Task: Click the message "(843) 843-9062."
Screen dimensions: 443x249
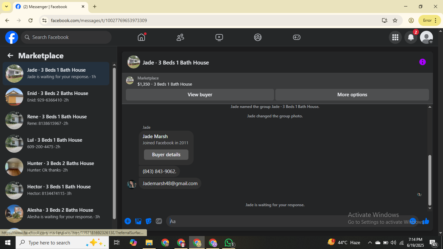Action: point(160,171)
